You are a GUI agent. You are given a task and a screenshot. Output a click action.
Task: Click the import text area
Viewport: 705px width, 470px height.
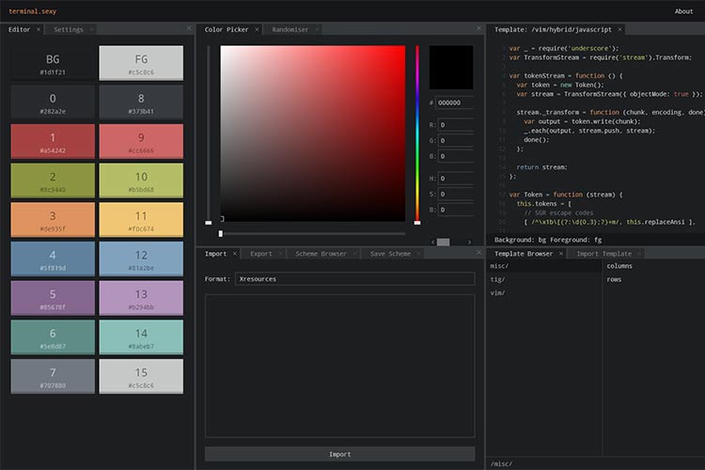tap(340, 366)
